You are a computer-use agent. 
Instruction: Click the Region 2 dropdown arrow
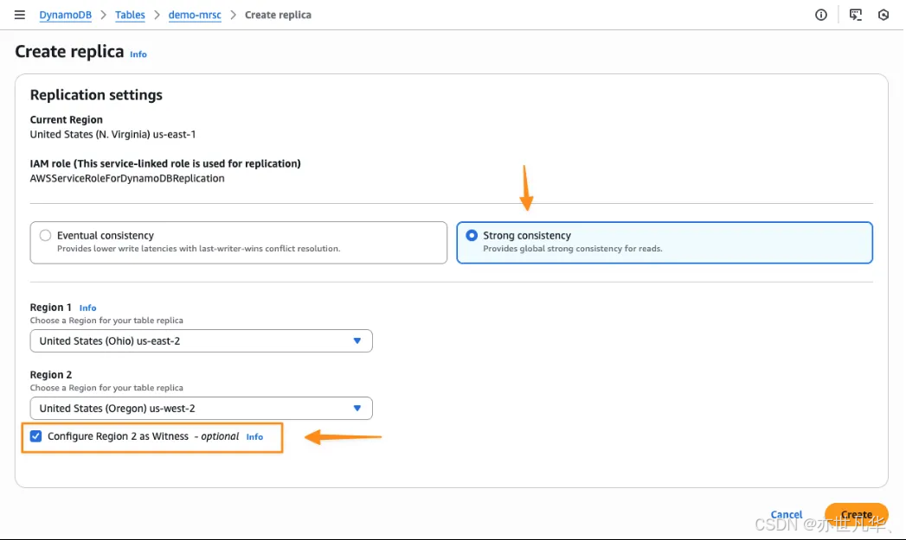pyautogui.click(x=357, y=409)
